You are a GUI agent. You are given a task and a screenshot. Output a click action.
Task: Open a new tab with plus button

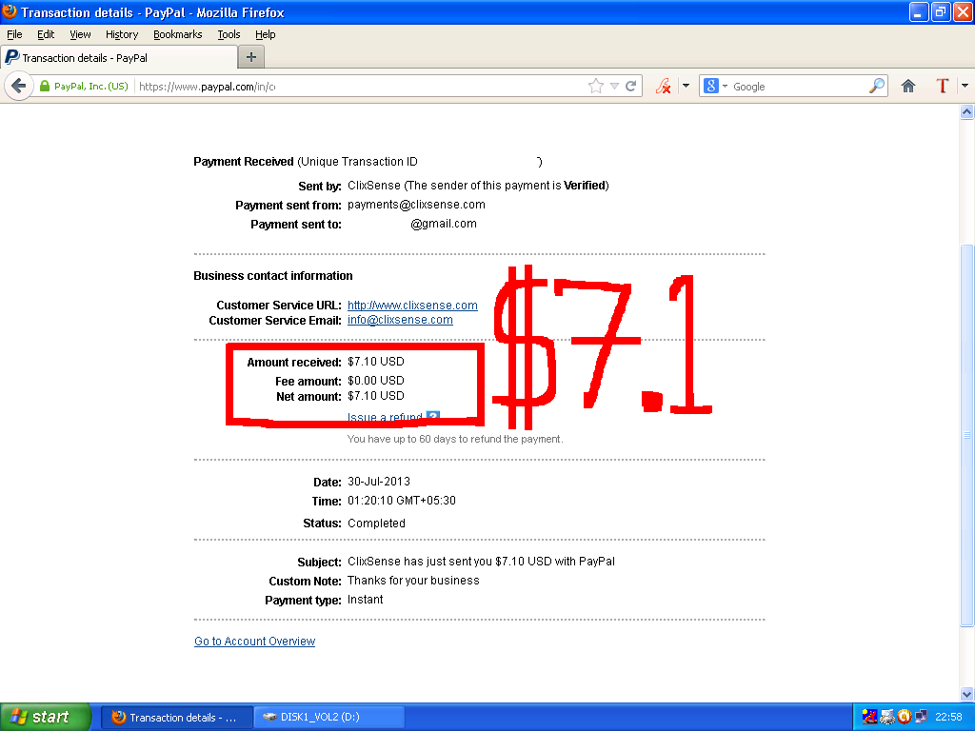click(251, 57)
